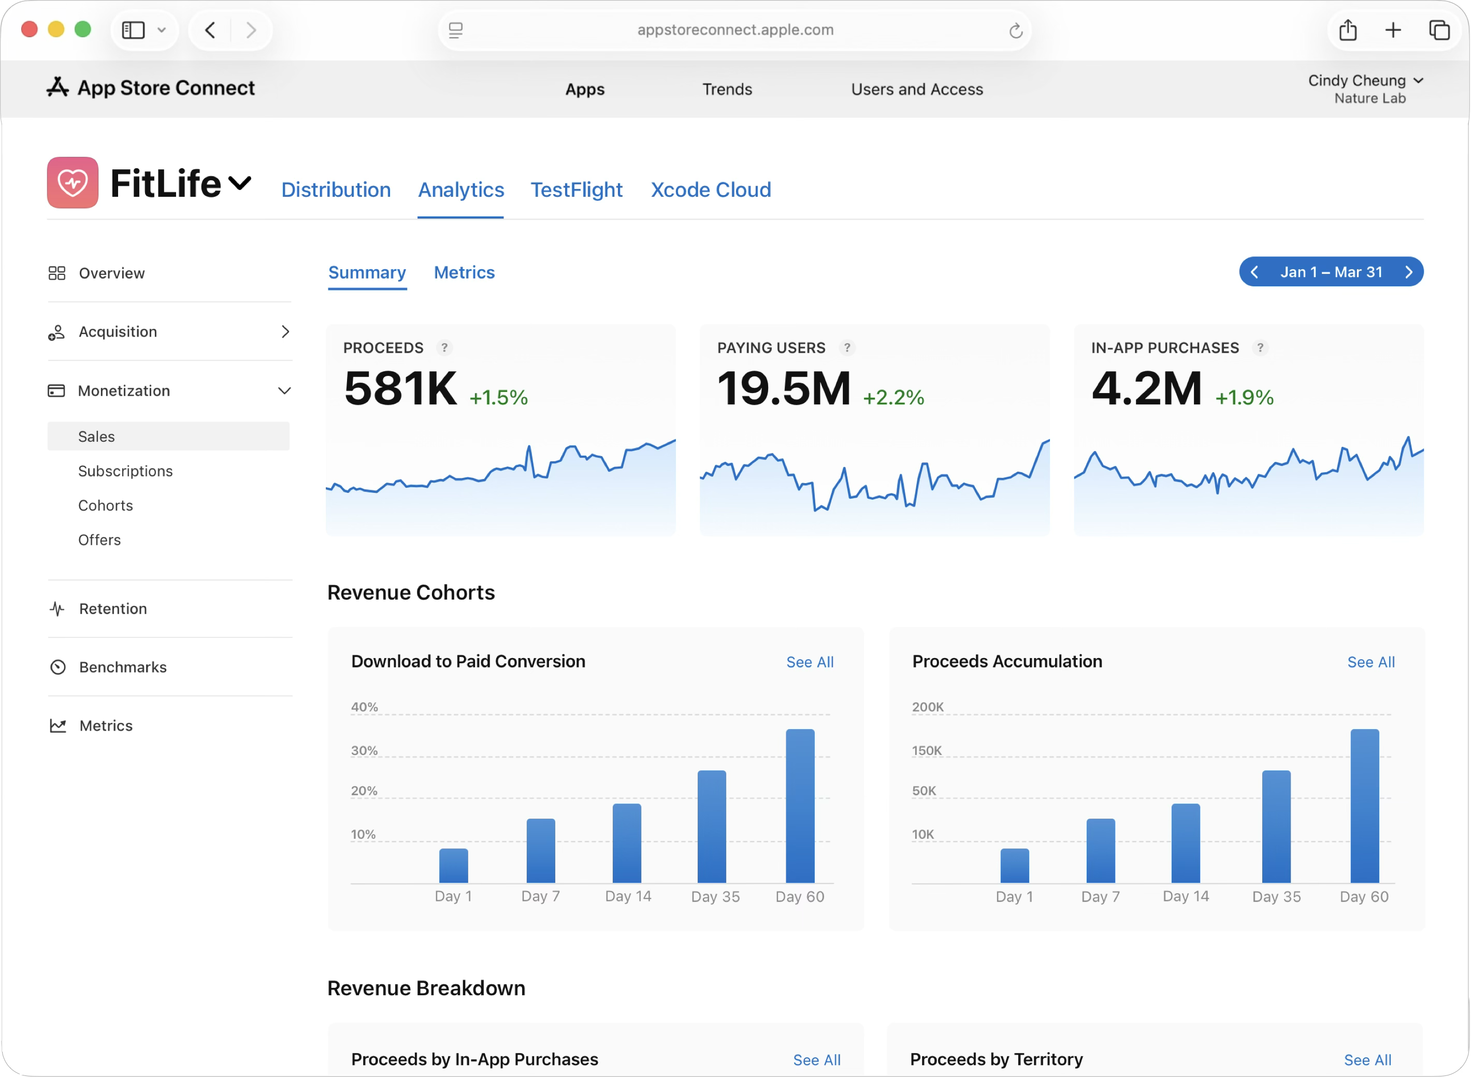The image size is (1471, 1077).
Task: Show Safari tab overview icon
Action: [x=1438, y=30]
